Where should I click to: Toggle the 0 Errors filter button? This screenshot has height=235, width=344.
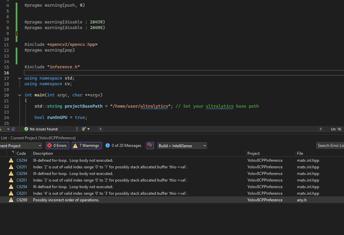coord(58,146)
